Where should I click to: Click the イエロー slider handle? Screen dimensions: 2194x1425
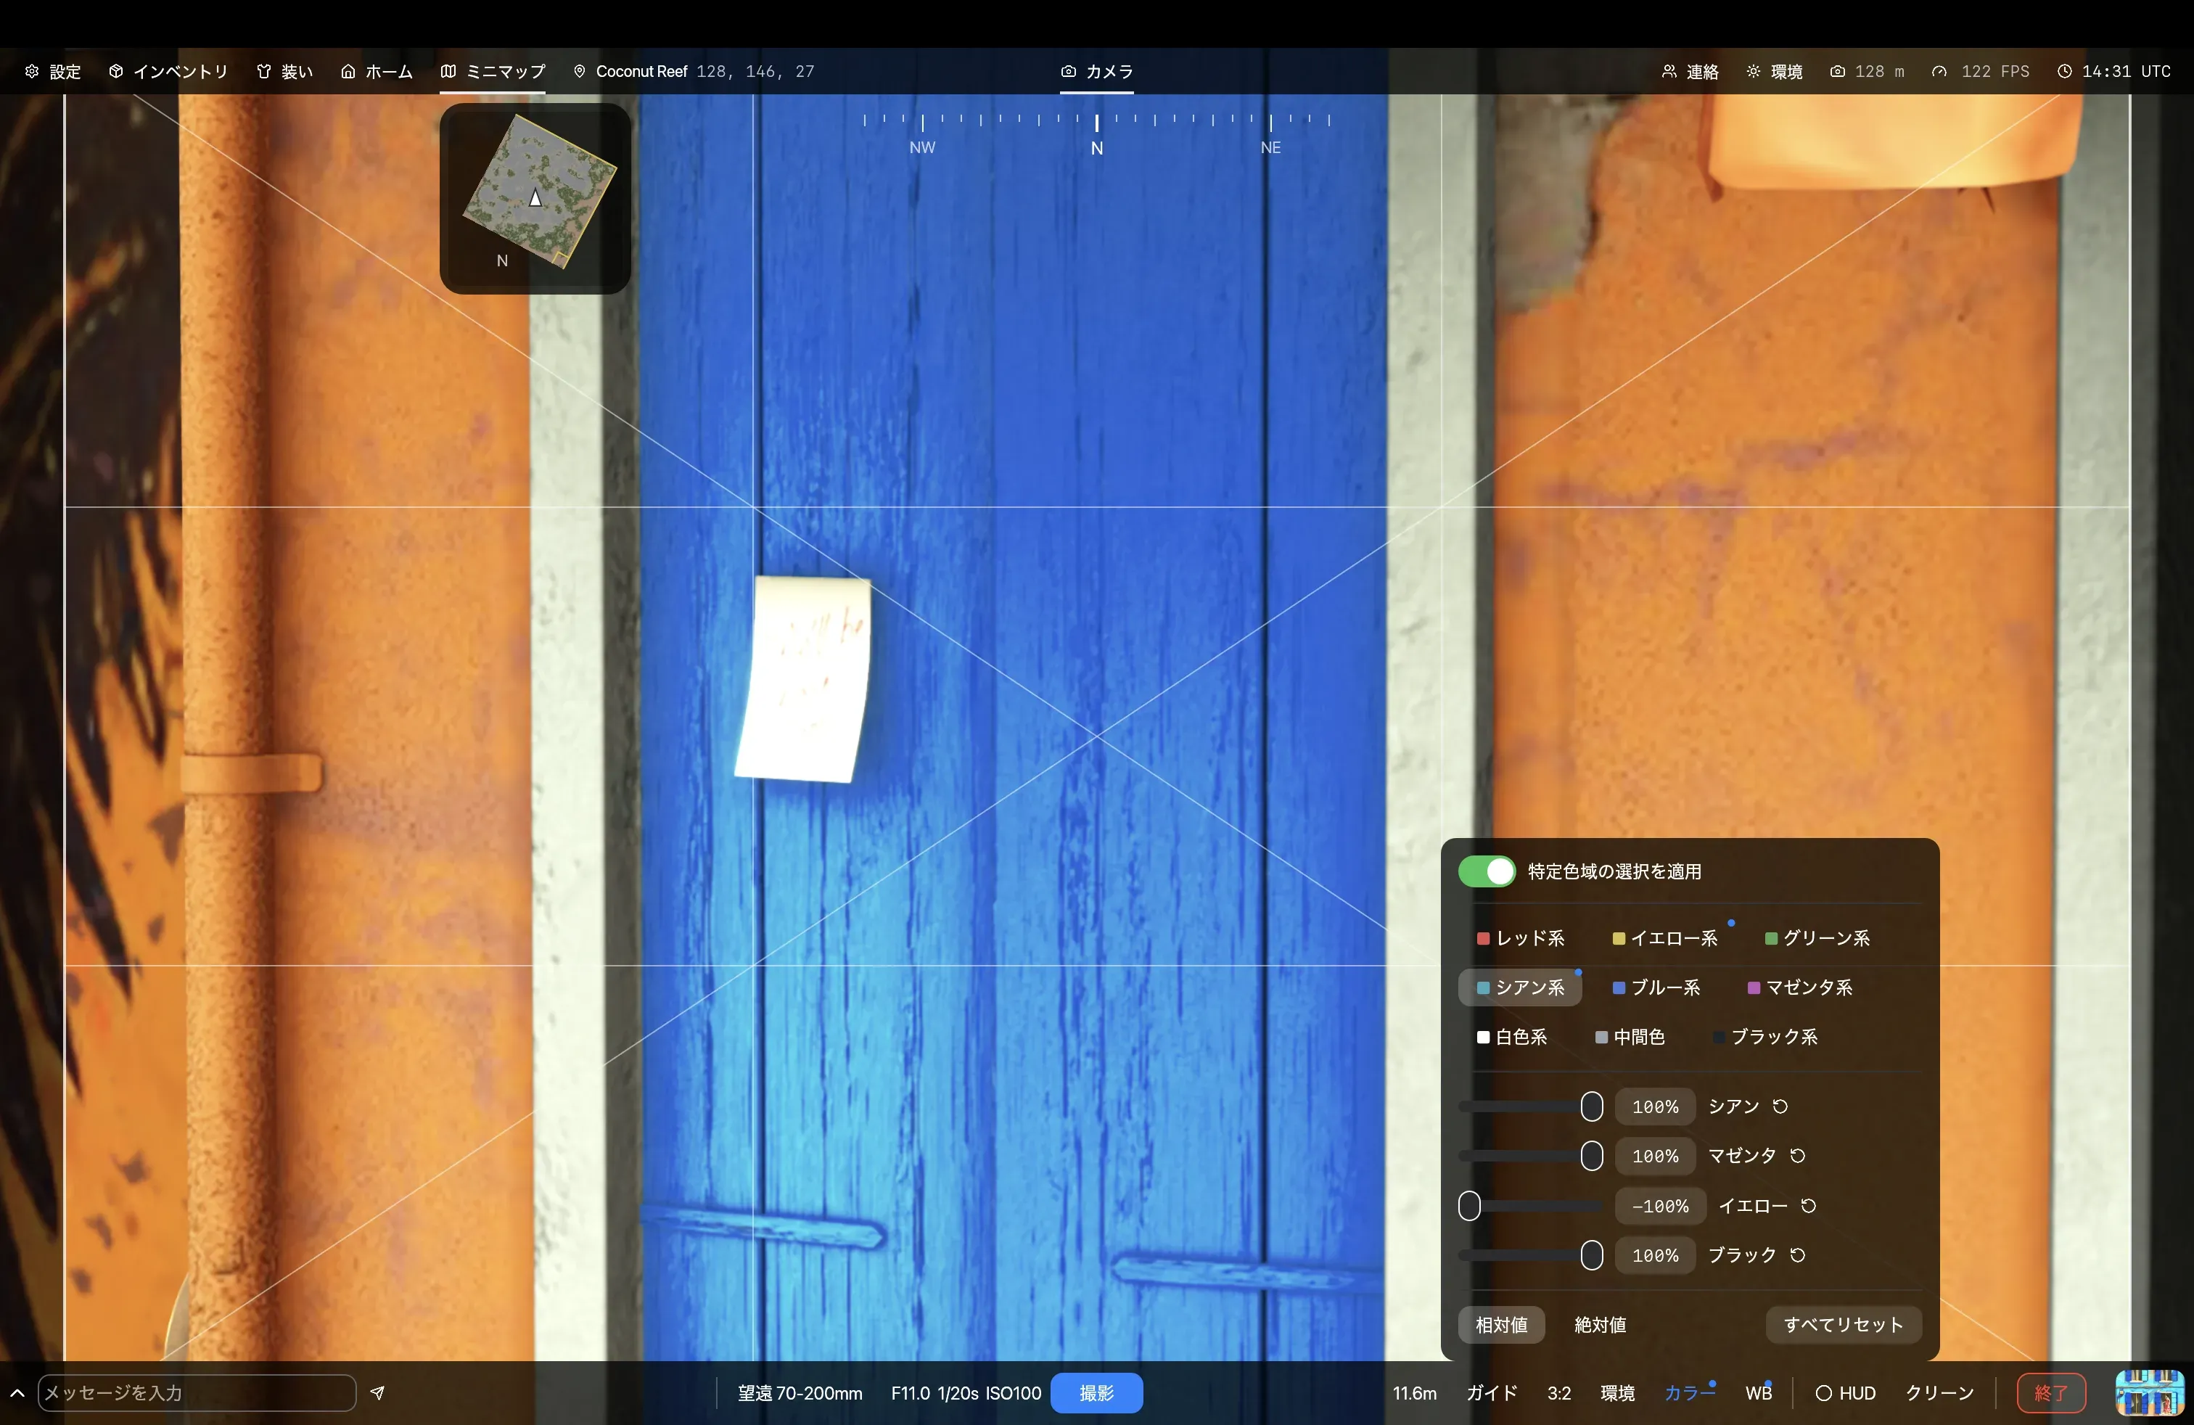[x=1469, y=1206]
